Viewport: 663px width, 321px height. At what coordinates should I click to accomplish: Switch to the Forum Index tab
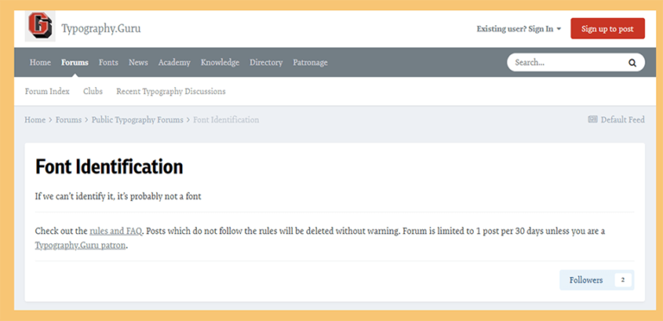47,91
